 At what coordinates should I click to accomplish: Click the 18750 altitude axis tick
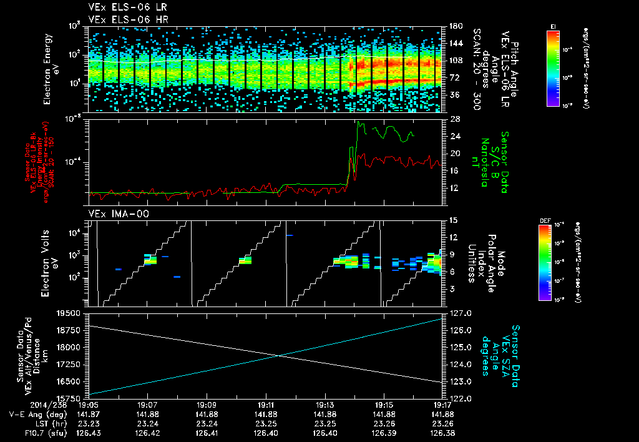69,330
